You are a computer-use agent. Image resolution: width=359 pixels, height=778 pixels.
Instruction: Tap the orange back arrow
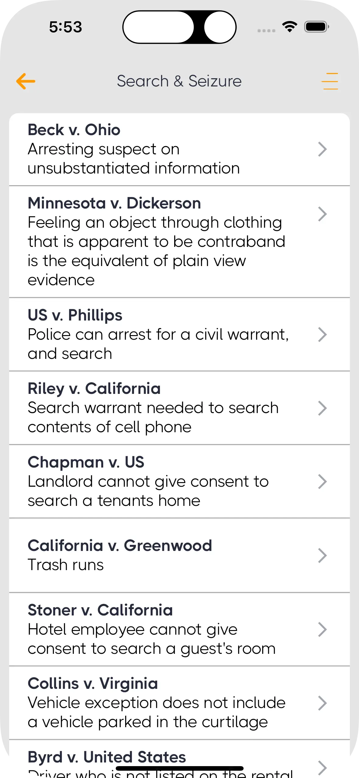tap(26, 81)
